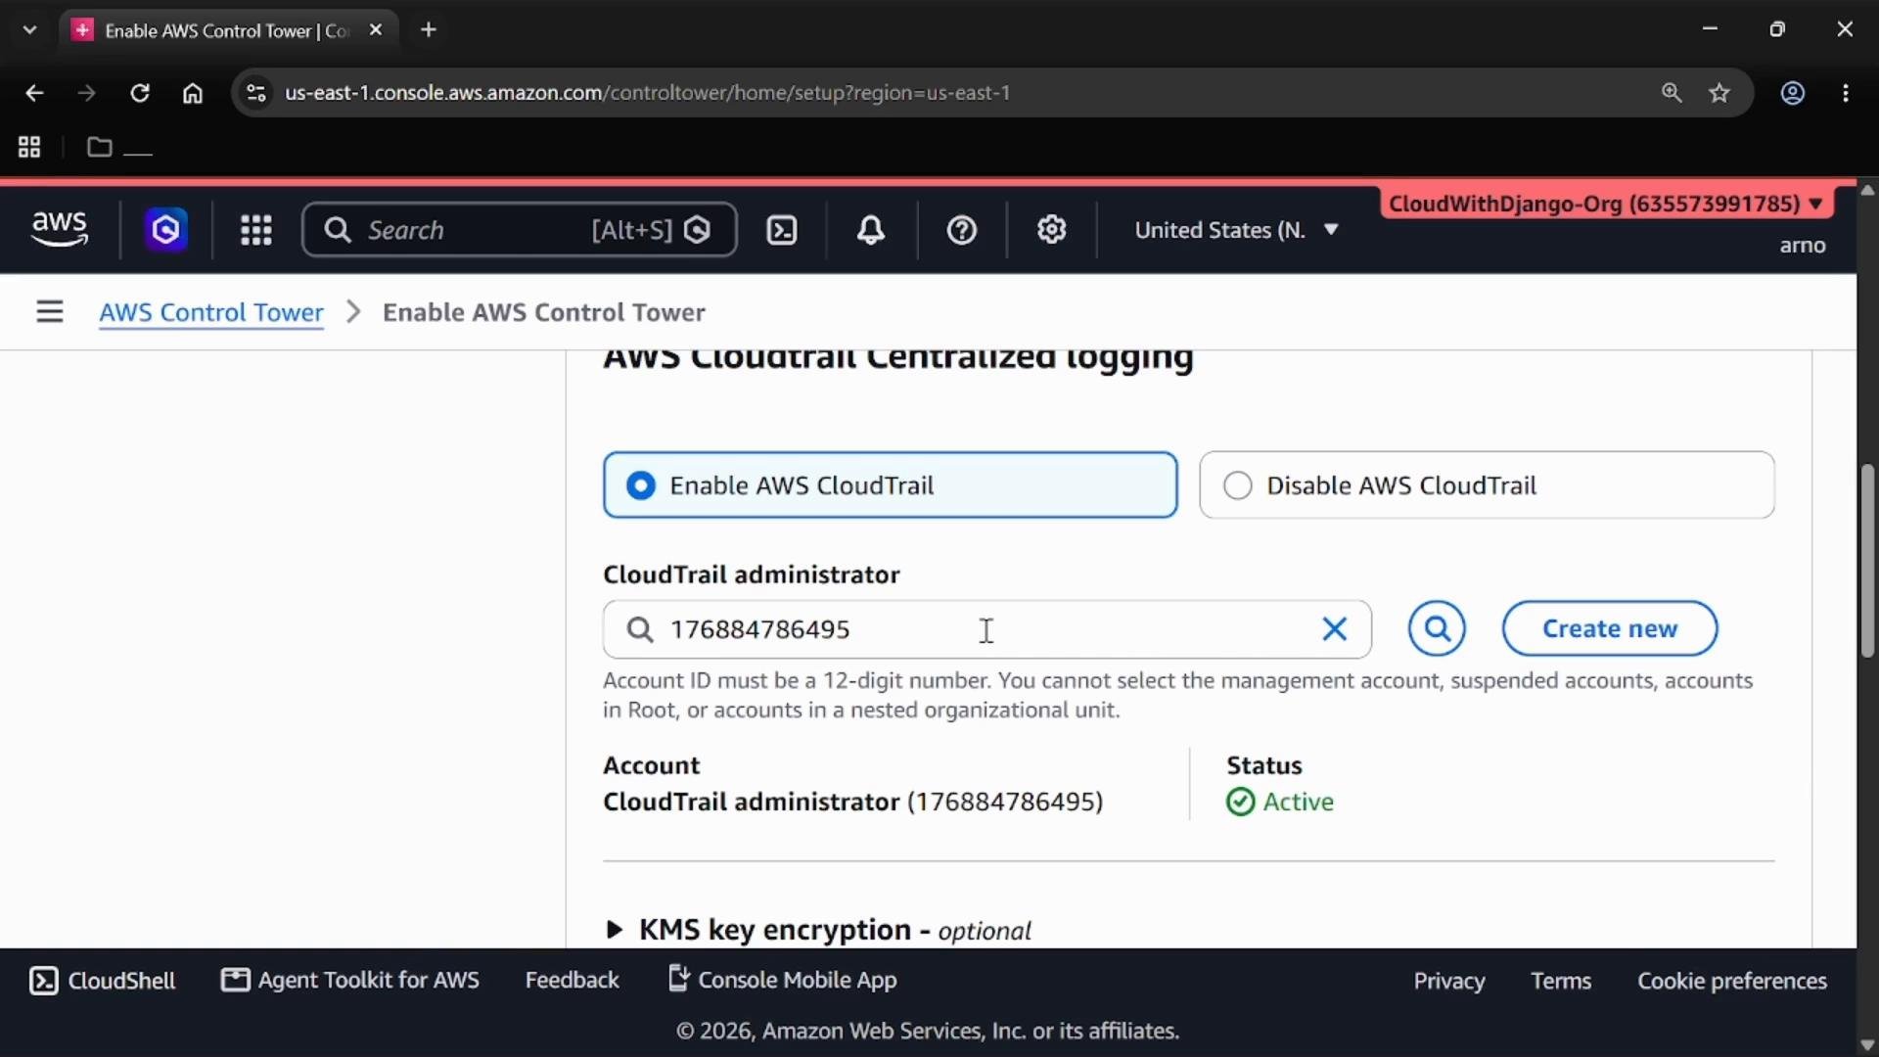
Task: Focus the AWS console search box
Action: [x=520, y=230]
